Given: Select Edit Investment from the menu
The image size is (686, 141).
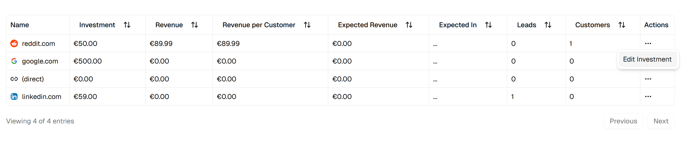Looking at the screenshot, I should 647,59.
